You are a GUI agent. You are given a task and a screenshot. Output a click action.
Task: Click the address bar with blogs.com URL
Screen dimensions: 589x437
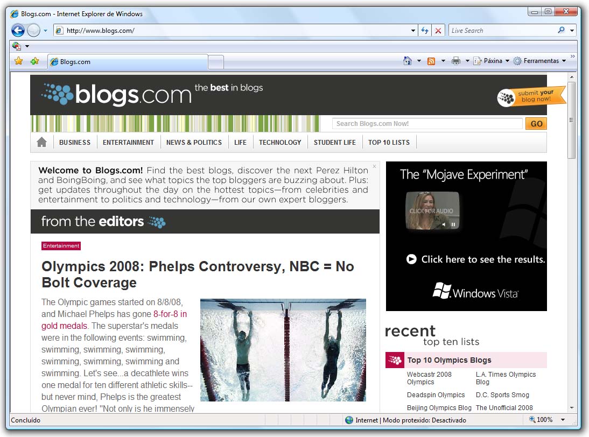(232, 31)
